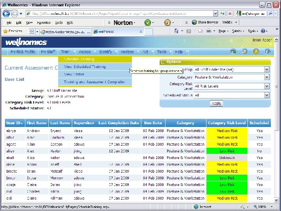Click the Norton padlock vault icon
Viewport: 281px width, 211px height.
pos(167,23)
